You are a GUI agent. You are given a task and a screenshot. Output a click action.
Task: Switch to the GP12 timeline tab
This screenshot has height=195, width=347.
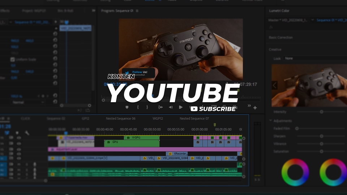pyautogui.click(x=85, y=118)
